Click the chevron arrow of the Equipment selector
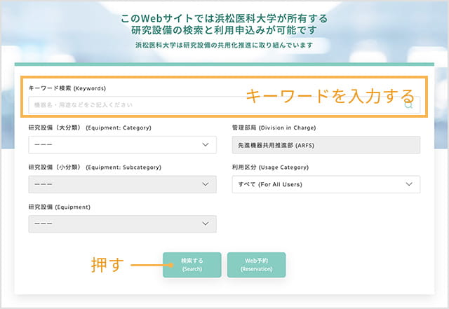The height and width of the screenshot is (309, 449). pyautogui.click(x=205, y=224)
